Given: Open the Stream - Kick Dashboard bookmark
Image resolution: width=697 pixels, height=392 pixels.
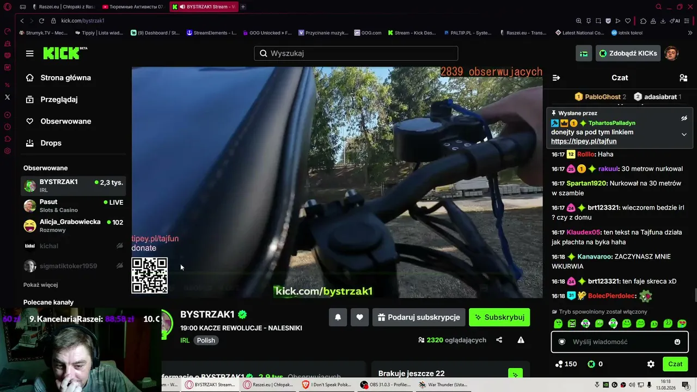Looking at the screenshot, I should pyautogui.click(x=412, y=33).
